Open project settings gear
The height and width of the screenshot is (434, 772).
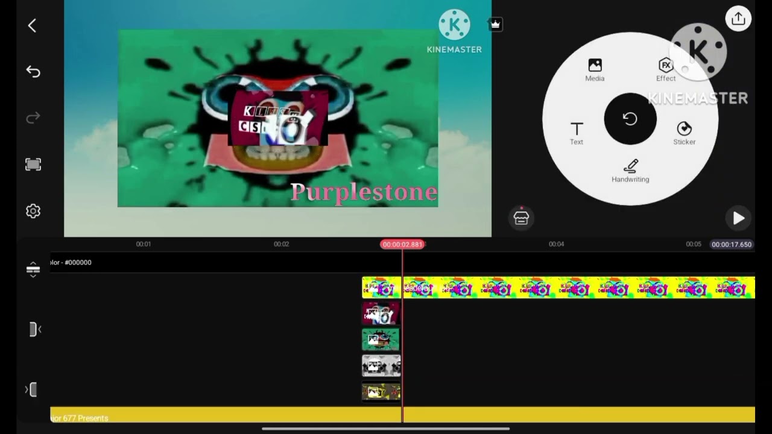(x=33, y=211)
